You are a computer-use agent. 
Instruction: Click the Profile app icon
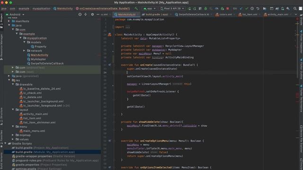pyautogui.click(x=217, y=8)
